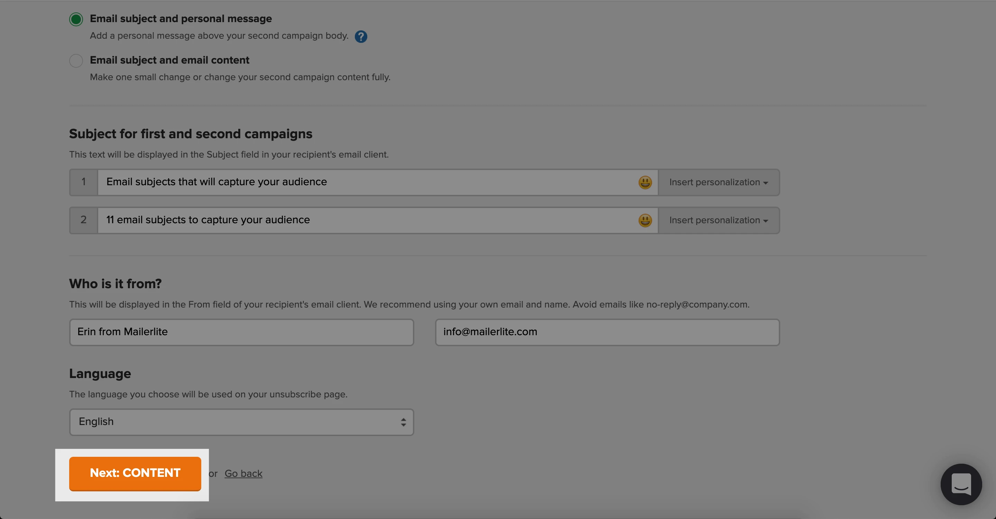Click the language select stepper arrows
The width and height of the screenshot is (996, 519).
[403, 422]
